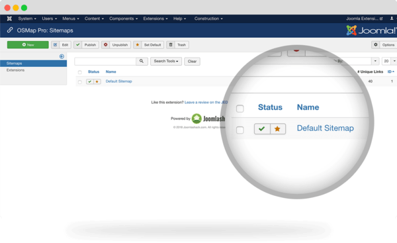Tick the select-all checkbox in table header
The image size is (397, 243).
tap(80, 72)
